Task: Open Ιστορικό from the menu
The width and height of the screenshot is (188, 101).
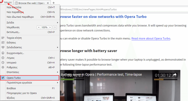Action: [30, 63]
